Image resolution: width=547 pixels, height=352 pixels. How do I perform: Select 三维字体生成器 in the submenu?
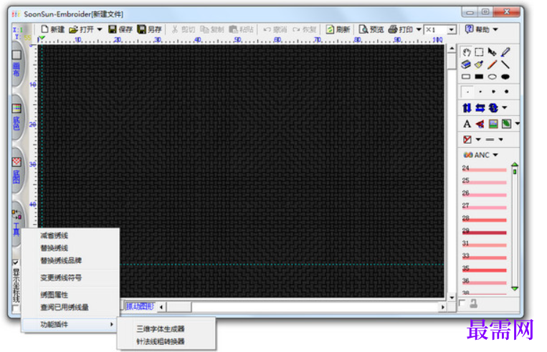pyautogui.click(x=161, y=328)
